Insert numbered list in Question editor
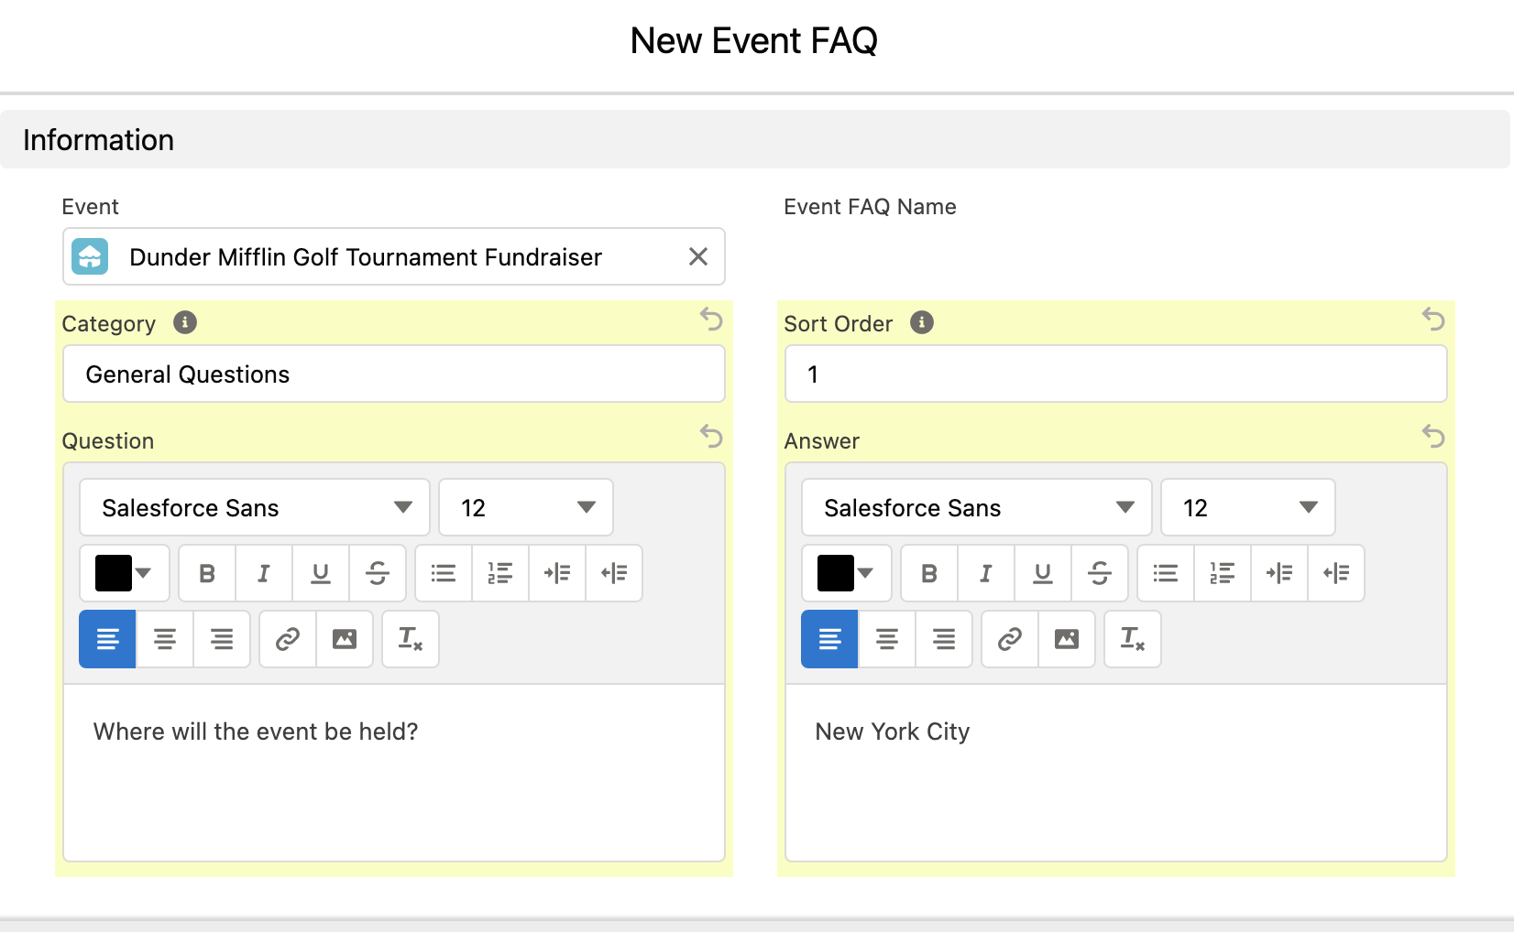This screenshot has height=932, width=1514. (500, 573)
